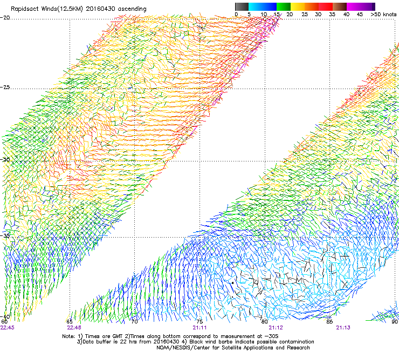Click legend tick label 25

pos(305,15)
